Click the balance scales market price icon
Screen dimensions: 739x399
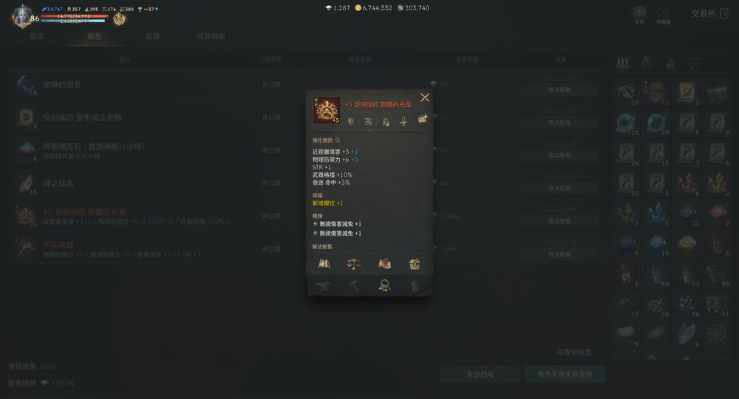(354, 264)
